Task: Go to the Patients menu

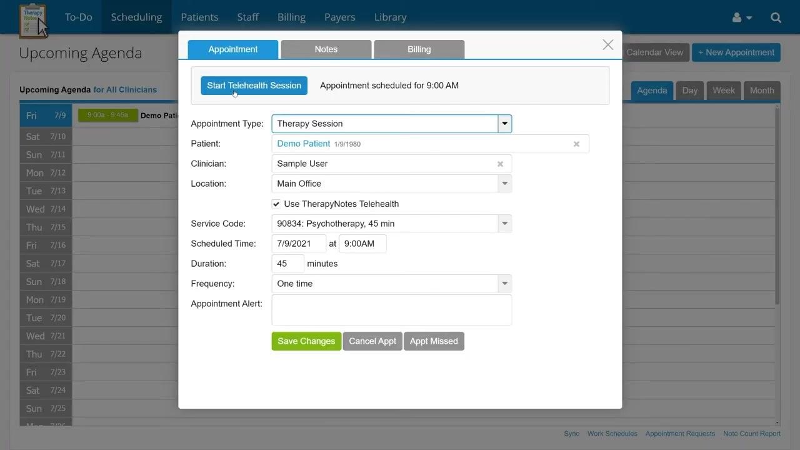Action: tap(199, 17)
